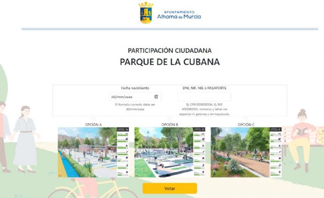Click the OPCIÓN C label text
Viewport: 324px width, 198px height.
tap(246, 125)
